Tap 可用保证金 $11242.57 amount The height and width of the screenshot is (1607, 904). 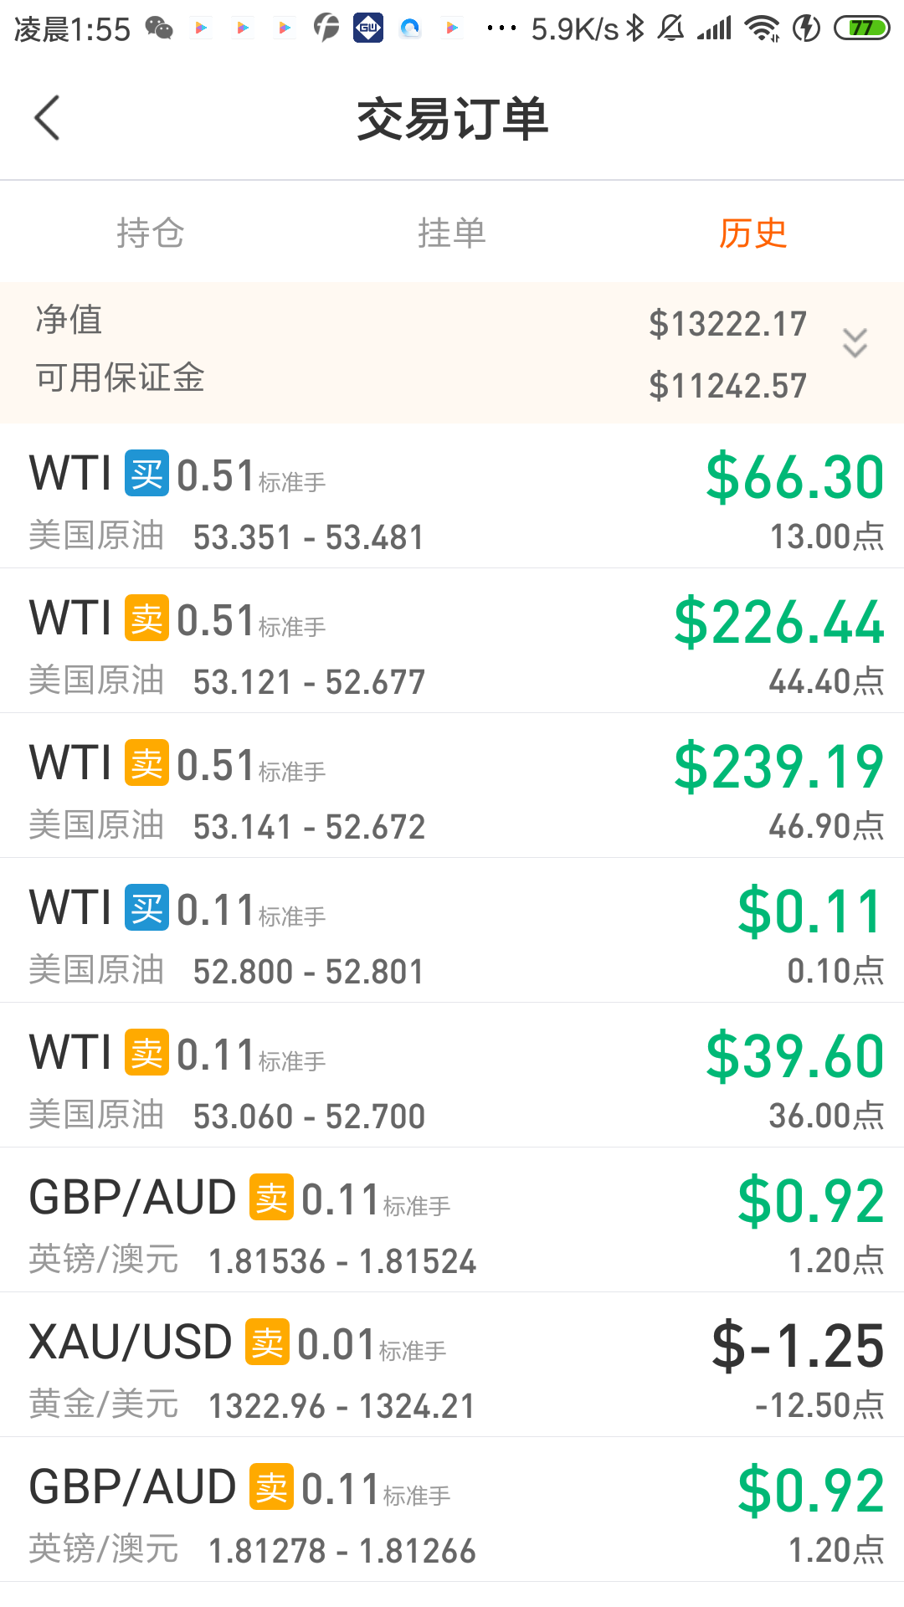tap(727, 386)
